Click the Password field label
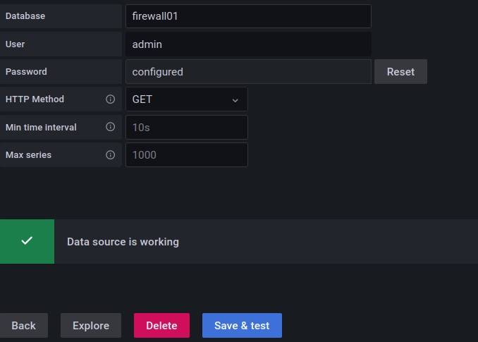The height and width of the screenshot is (342, 478). (26, 72)
